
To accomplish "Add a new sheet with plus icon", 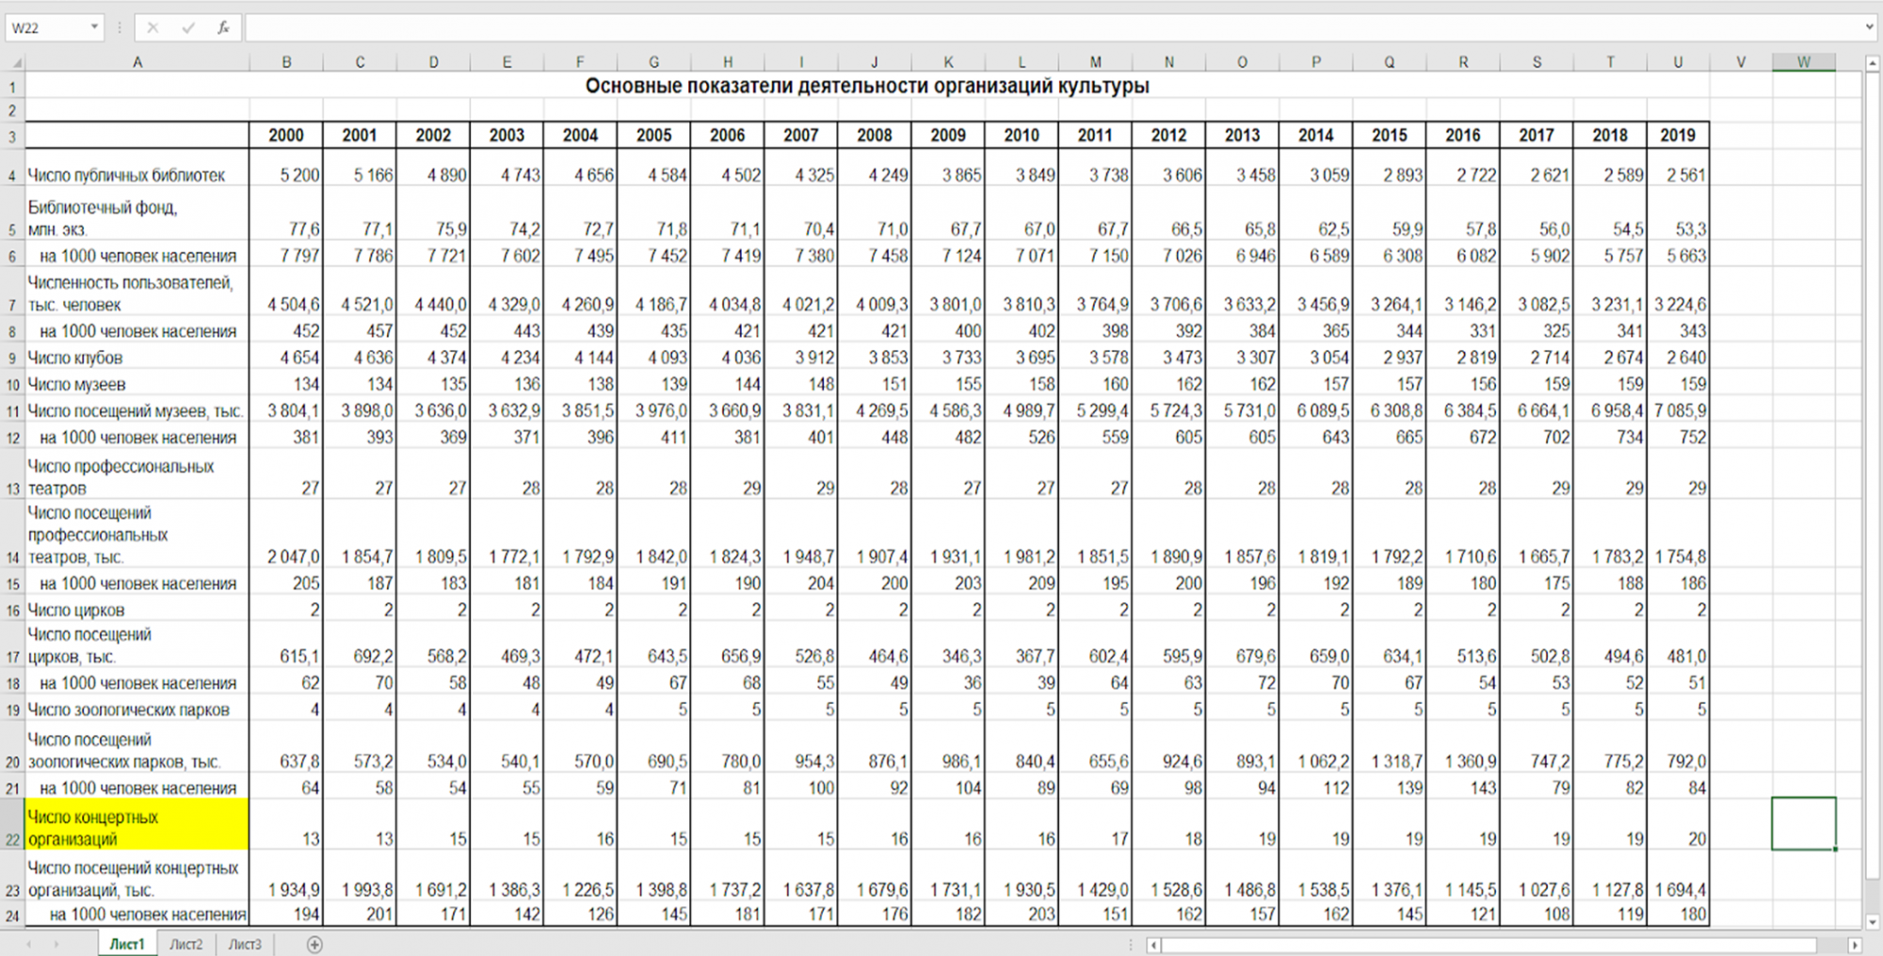I will click(x=314, y=944).
